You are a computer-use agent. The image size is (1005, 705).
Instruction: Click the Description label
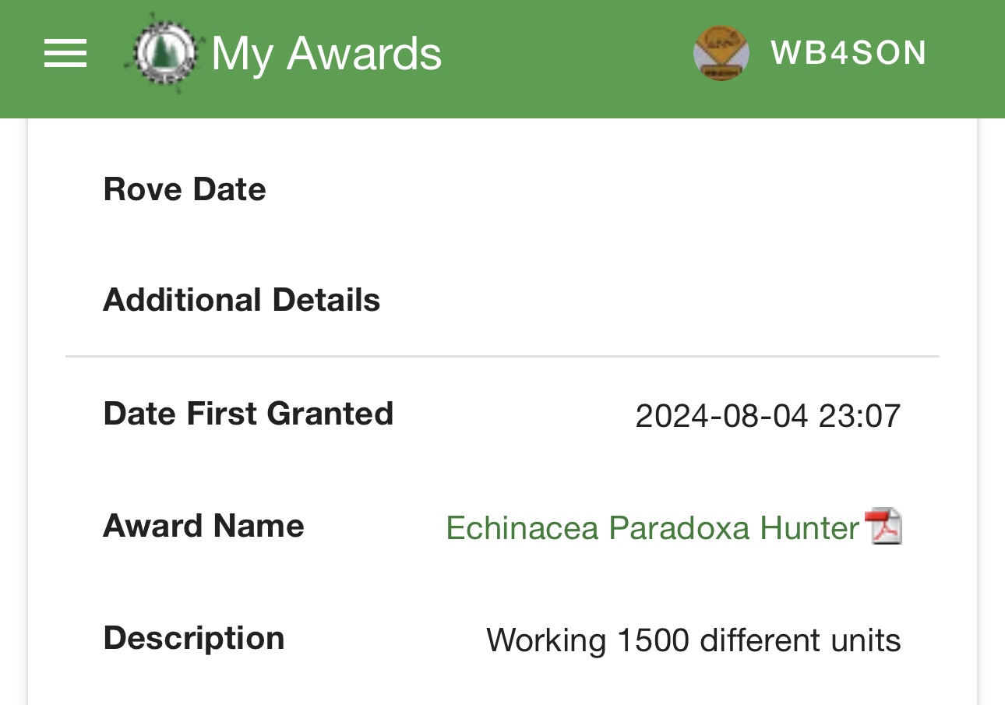tap(194, 638)
